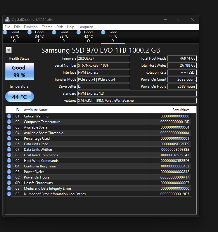Click the Raw Values column header
218x232 pixels.
click(170, 110)
